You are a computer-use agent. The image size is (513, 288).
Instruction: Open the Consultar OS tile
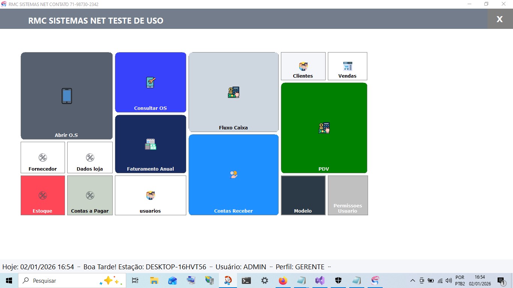(x=150, y=82)
